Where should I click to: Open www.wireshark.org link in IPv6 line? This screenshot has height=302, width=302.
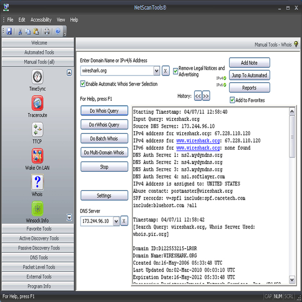[198, 147]
